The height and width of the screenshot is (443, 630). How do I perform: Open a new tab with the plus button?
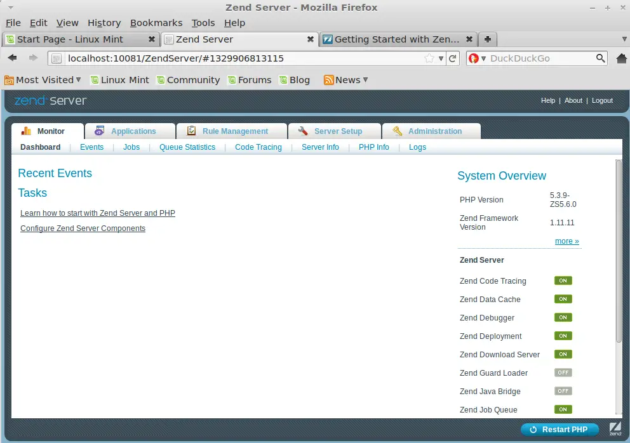click(487, 39)
